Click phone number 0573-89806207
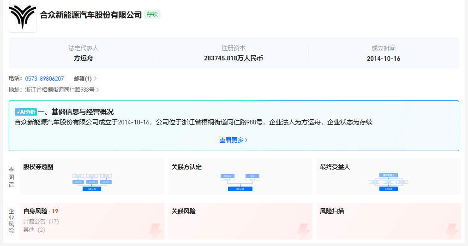This screenshot has height=246, width=468. click(44, 79)
